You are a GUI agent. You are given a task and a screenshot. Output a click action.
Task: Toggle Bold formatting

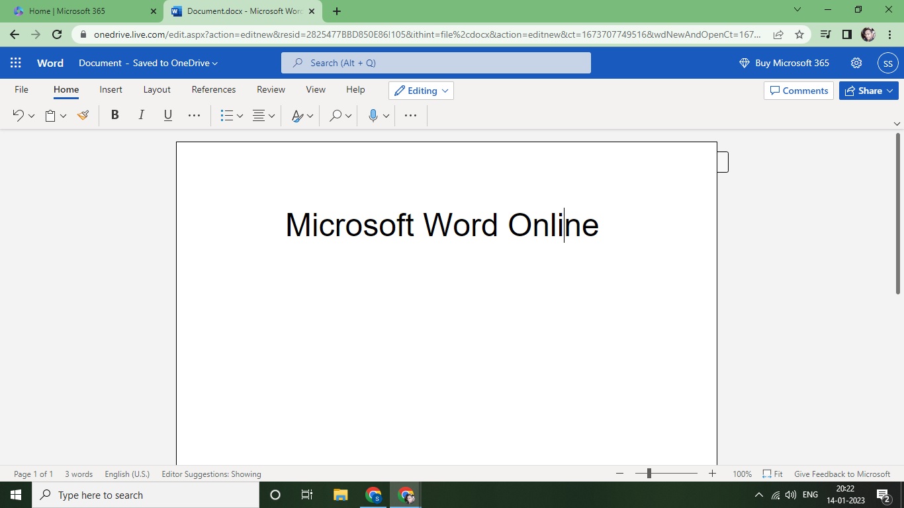pos(114,115)
